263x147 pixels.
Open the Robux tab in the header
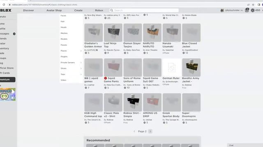coord(99,10)
